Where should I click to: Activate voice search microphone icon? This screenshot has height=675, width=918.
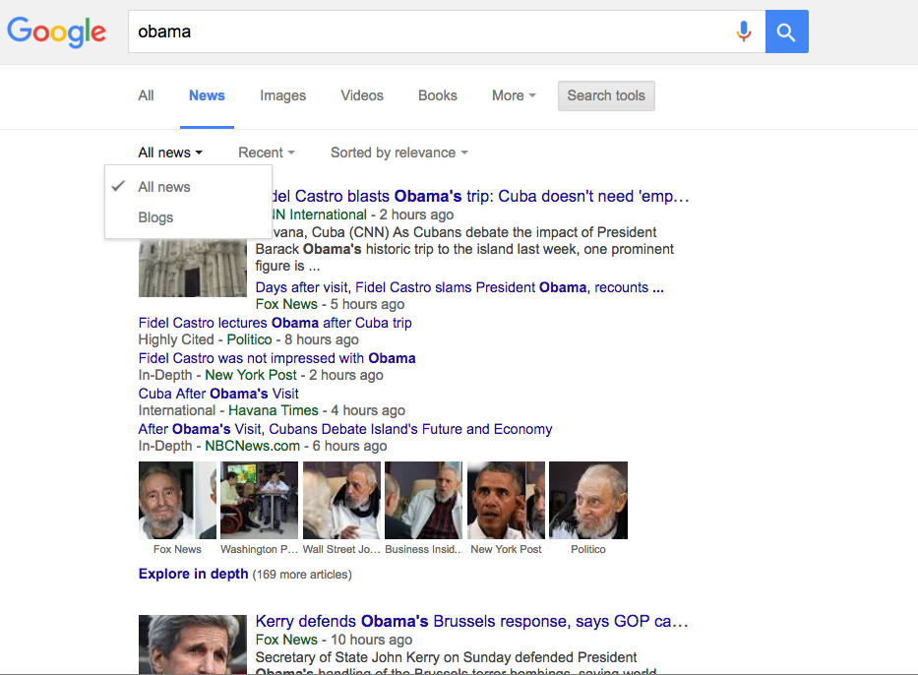pos(744,31)
